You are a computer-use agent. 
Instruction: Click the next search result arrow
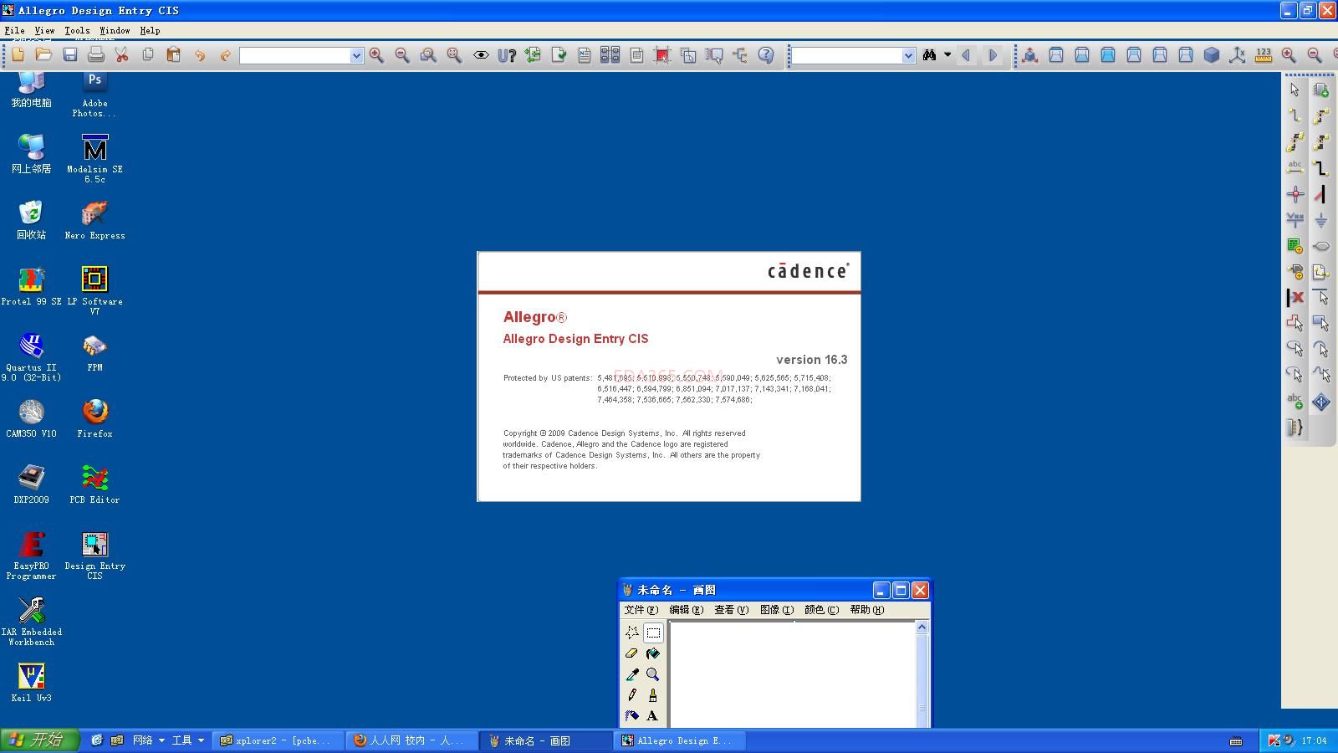pyautogui.click(x=993, y=55)
